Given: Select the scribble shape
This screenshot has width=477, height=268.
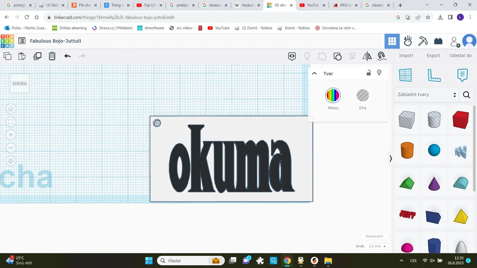Looking at the screenshot, I should pos(461,152).
